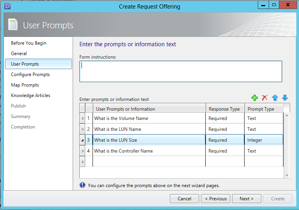The height and width of the screenshot is (210, 299).
Task: Move prompt up with blue up arrow
Action: pyautogui.click(x=275, y=98)
